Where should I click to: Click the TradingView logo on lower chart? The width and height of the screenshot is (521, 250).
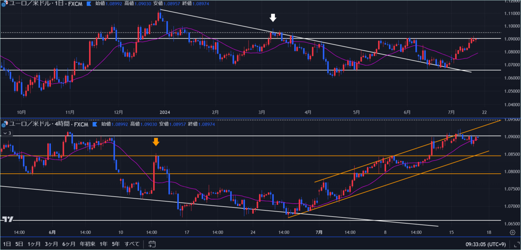7,220
